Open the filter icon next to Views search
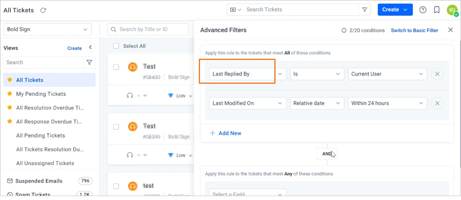 pyautogui.click(x=89, y=62)
